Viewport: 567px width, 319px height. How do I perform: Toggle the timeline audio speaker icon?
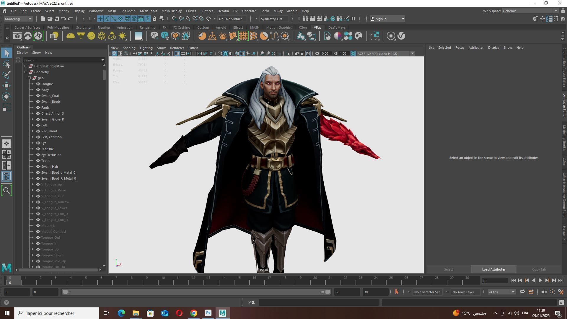click(x=544, y=292)
